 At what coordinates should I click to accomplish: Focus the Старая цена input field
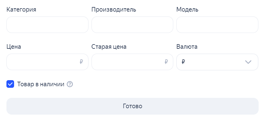pyautogui.click(x=132, y=62)
